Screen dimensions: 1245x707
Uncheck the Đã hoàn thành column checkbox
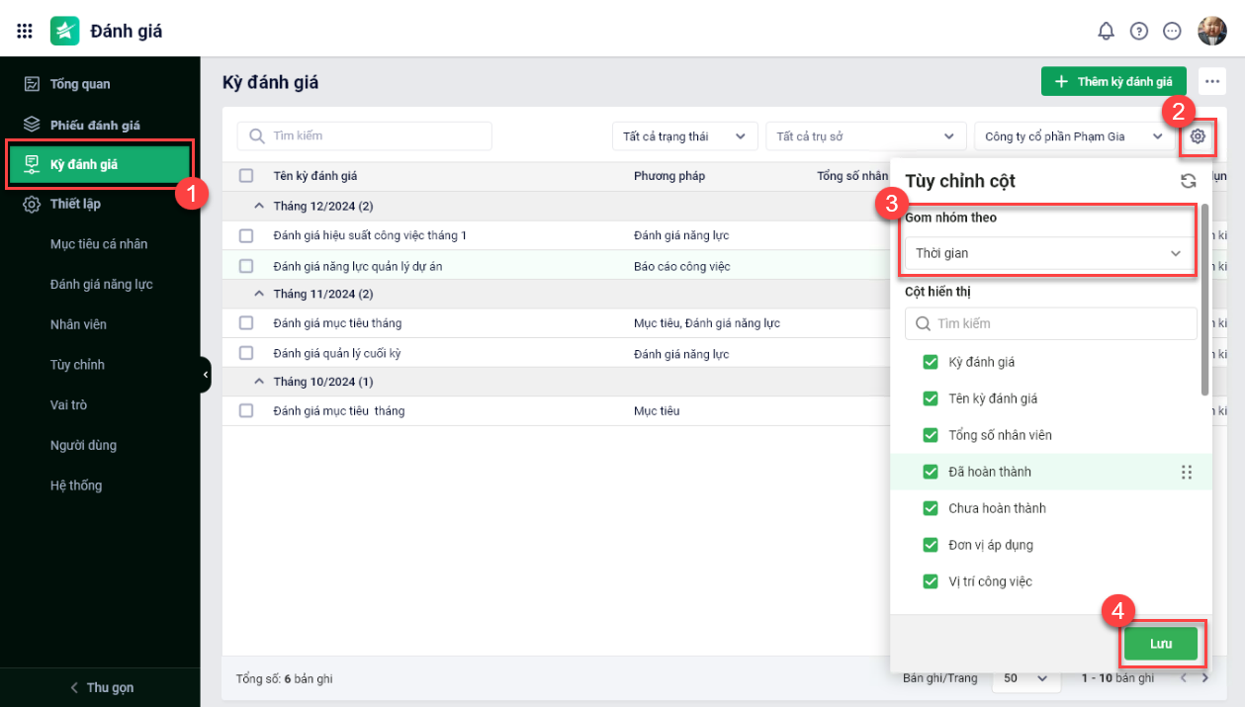point(931,472)
